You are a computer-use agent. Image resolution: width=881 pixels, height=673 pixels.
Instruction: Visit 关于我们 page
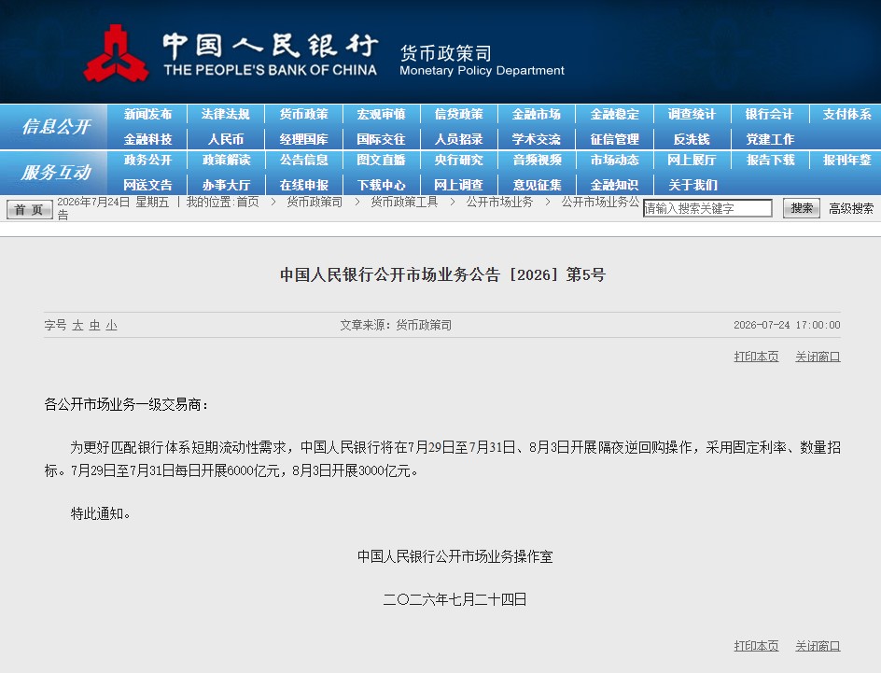click(x=692, y=185)
